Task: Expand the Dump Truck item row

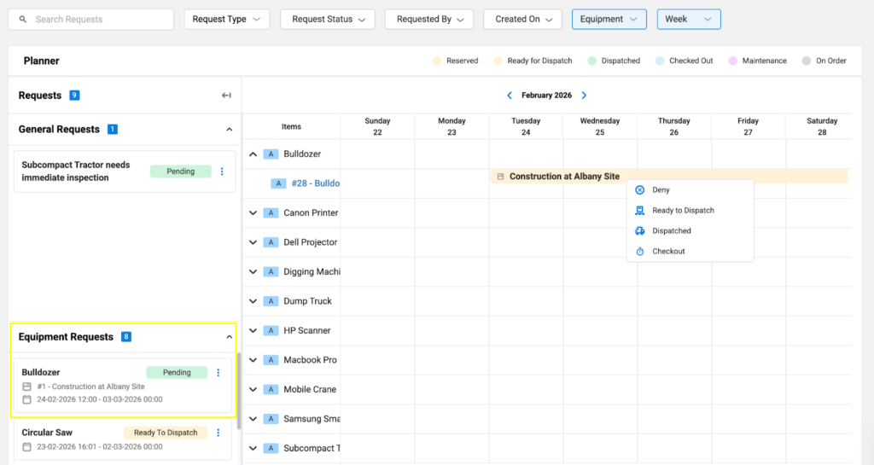Action: coord(253,301)
